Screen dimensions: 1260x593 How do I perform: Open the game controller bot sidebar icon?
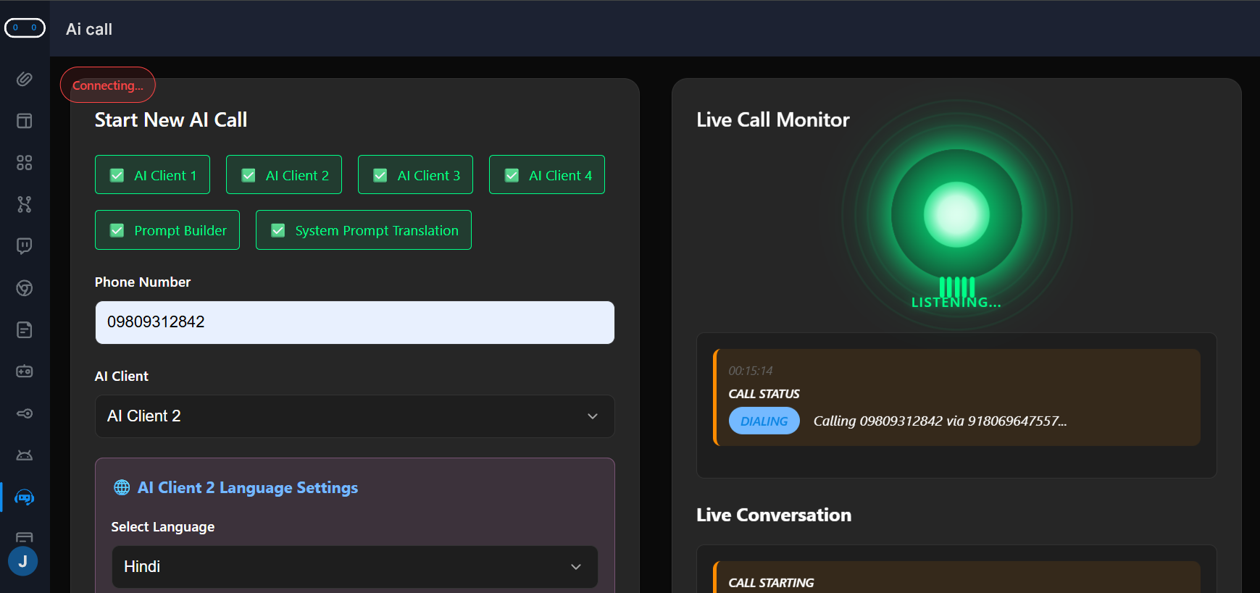click(x=25, y=371)
